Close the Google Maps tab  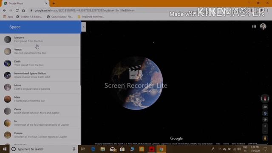pos(46,3)
